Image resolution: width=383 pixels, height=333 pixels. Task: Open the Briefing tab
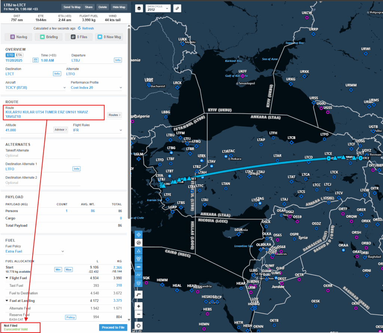(x=49, y=37)
